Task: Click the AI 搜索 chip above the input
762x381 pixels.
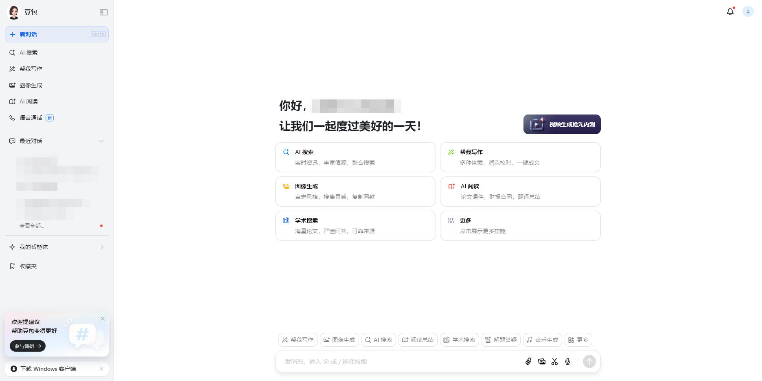Action: 379,340
